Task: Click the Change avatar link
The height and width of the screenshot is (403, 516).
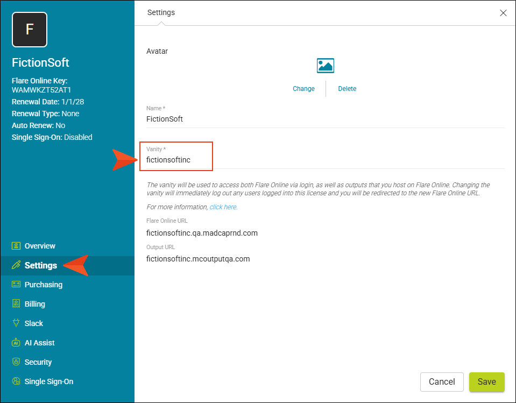Action: tap(304, 88)
